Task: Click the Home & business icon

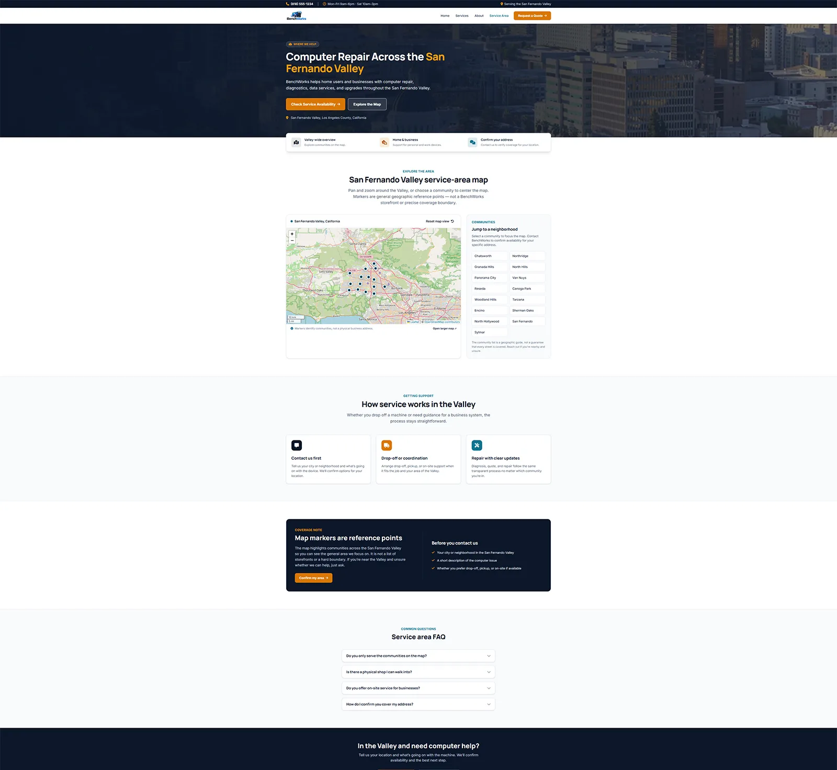Action: 384,142
